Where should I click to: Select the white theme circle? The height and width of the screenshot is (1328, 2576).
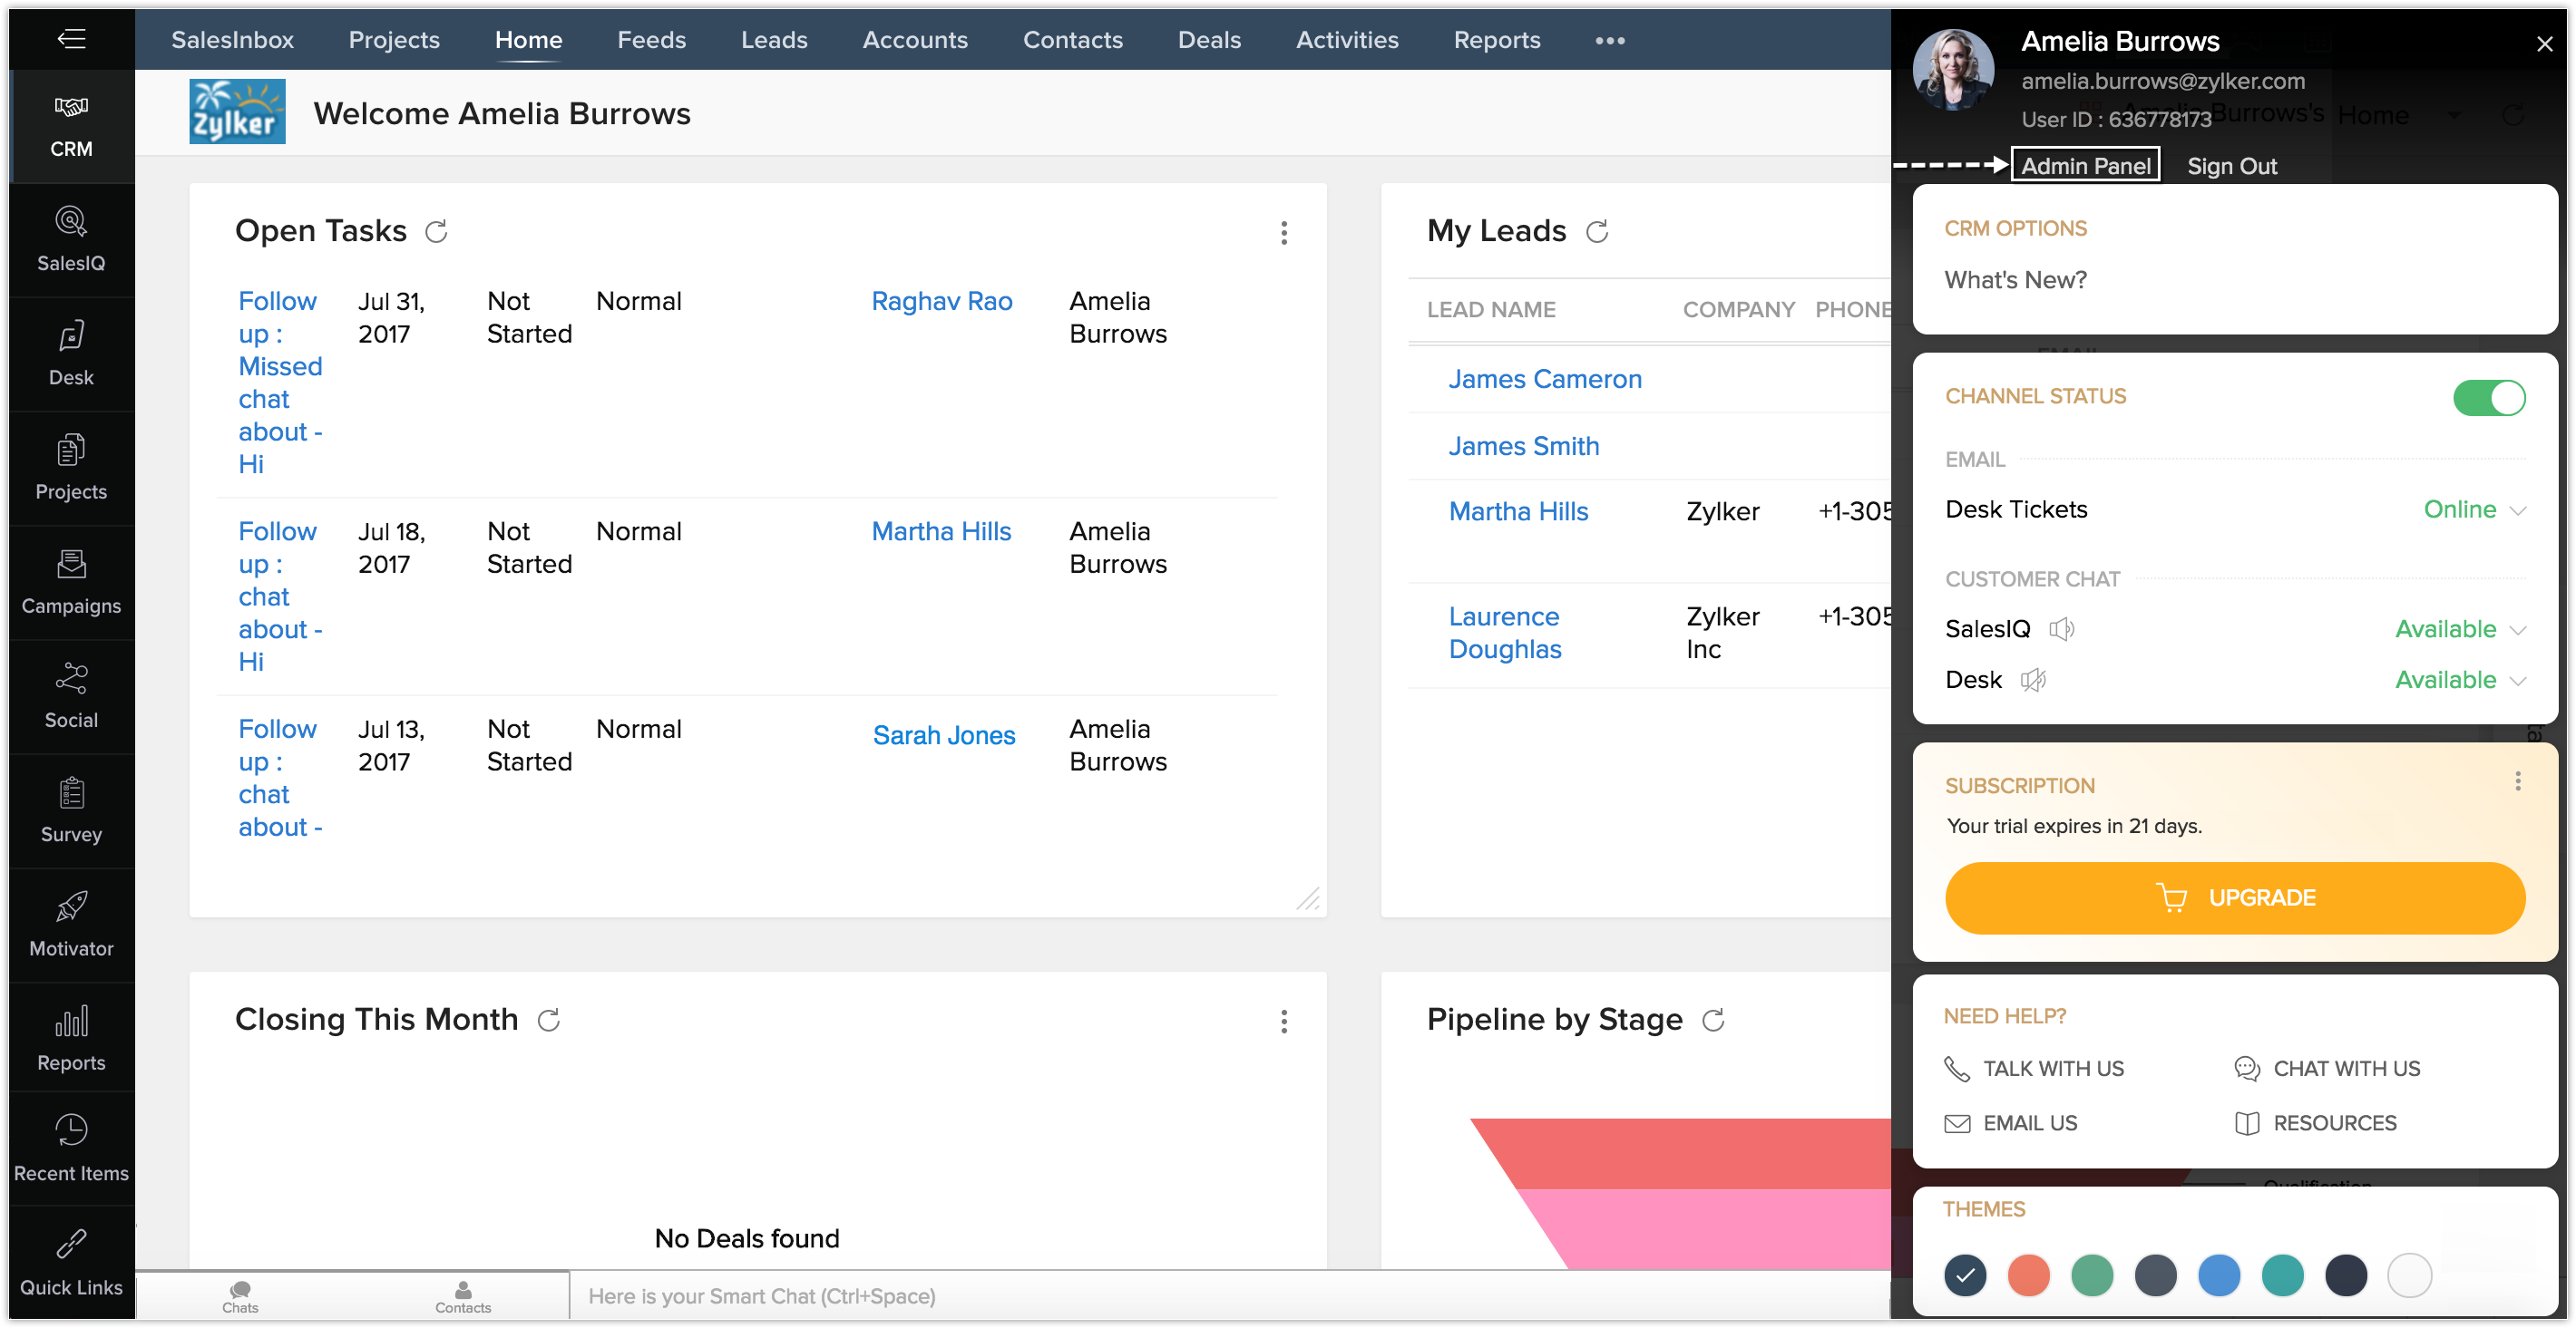tap(2409, 1275)
